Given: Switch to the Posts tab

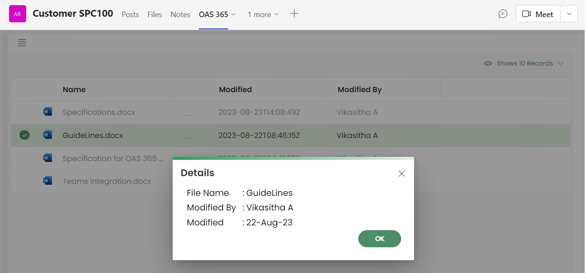Looking at the screenshot, I should 130,15.
